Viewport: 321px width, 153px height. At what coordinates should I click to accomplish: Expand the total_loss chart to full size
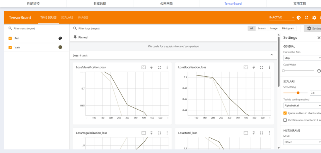(x=261, y=133)
